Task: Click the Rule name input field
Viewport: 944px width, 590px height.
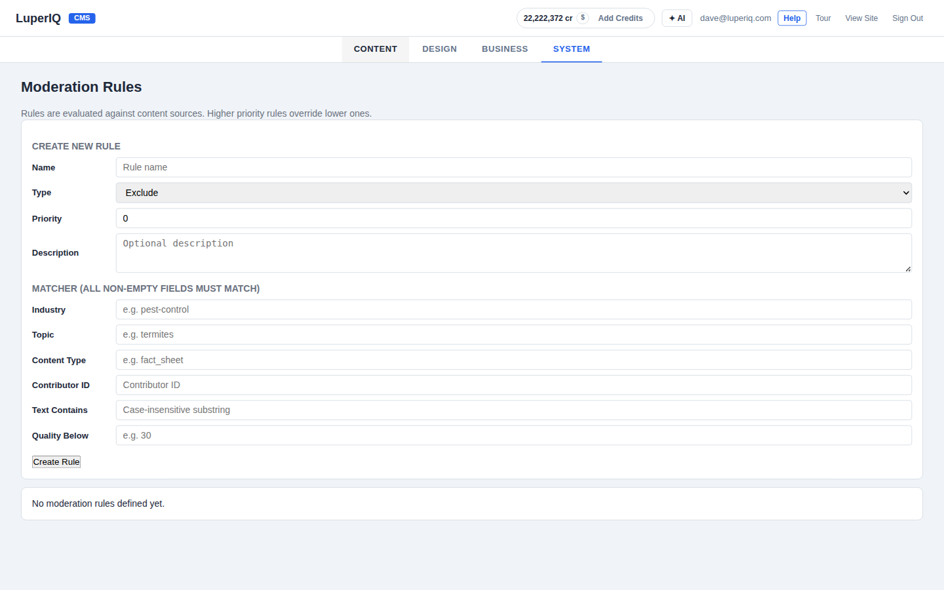Action: click(x=514, y=167)
